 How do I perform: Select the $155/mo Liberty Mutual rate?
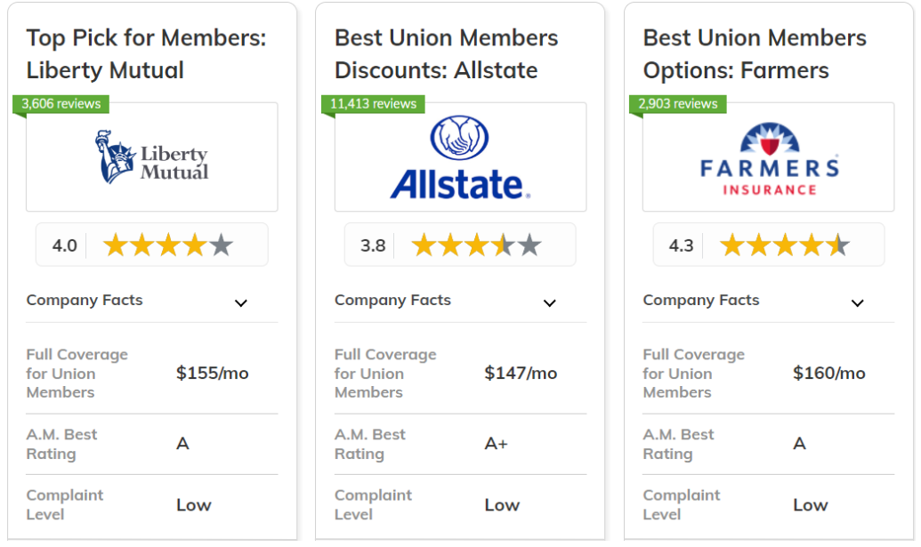212,374
